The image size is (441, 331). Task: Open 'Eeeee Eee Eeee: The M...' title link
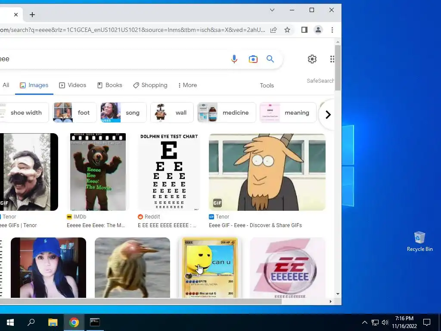point(96,225)
